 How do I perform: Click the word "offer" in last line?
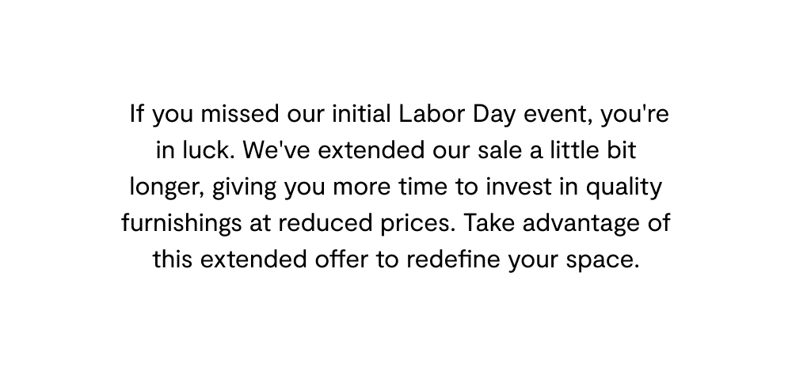[x=341, y=259]
